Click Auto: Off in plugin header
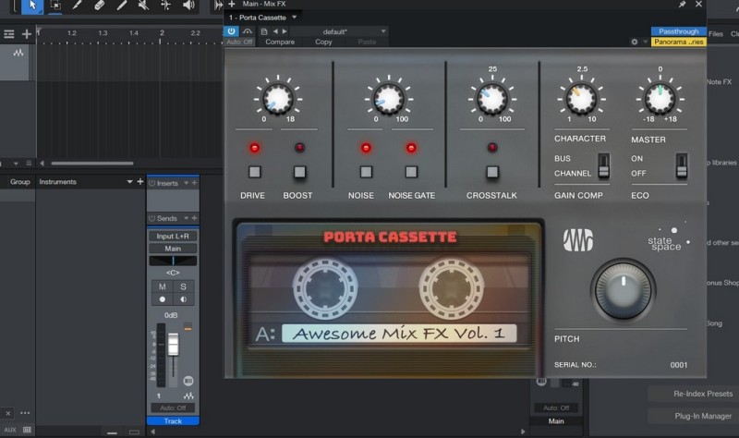The width and height of the screenshot is (739, 438). coord(239,42)
